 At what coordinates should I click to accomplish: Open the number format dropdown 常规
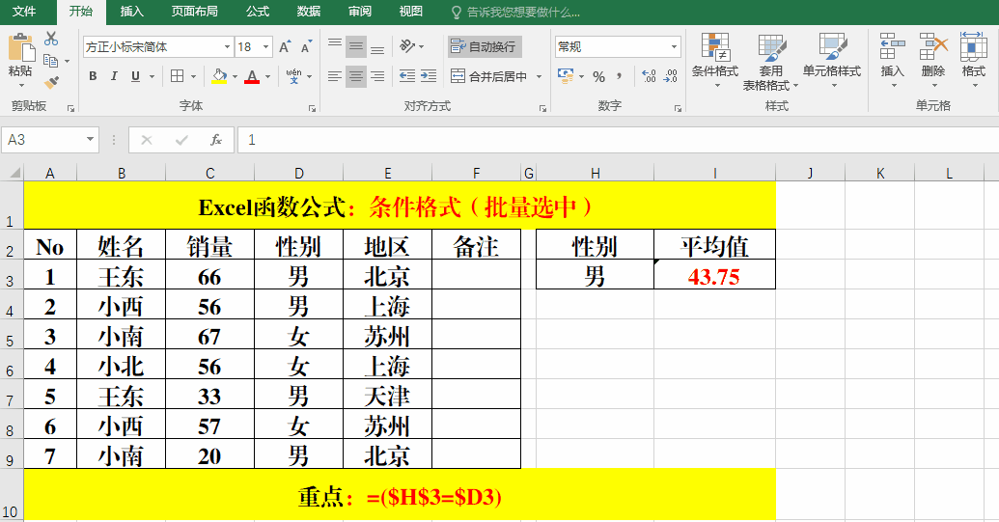[x=674, y=47]
